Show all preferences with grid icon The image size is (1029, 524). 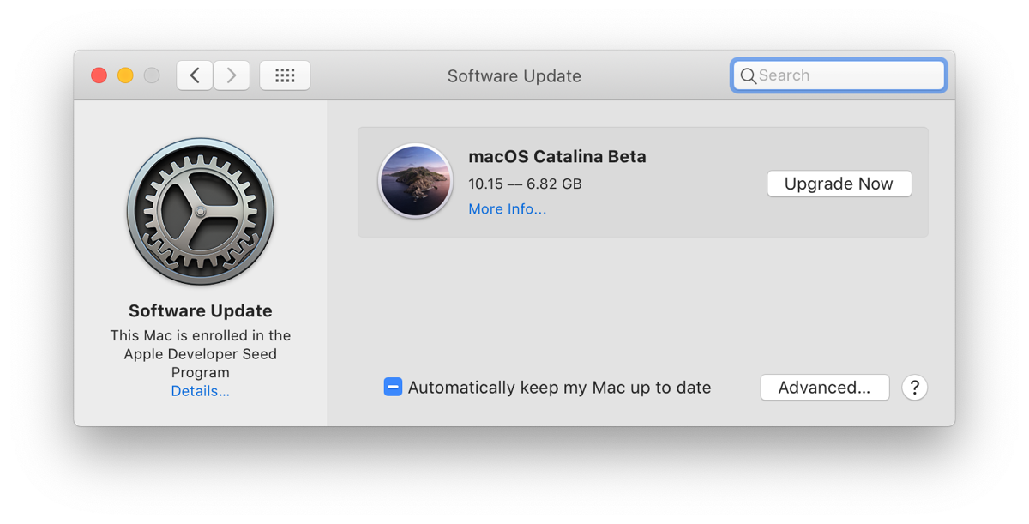click(x=285, y=75)
